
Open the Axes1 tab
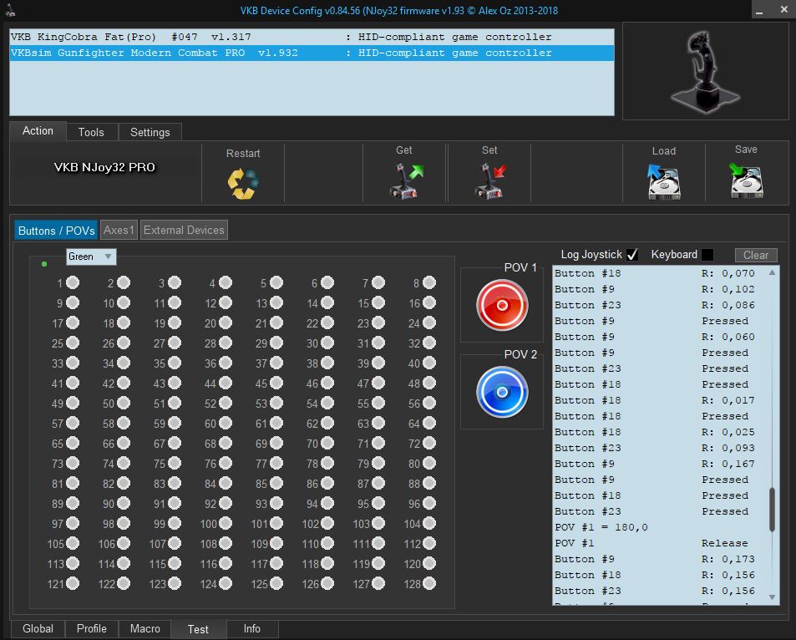(119, 230)
